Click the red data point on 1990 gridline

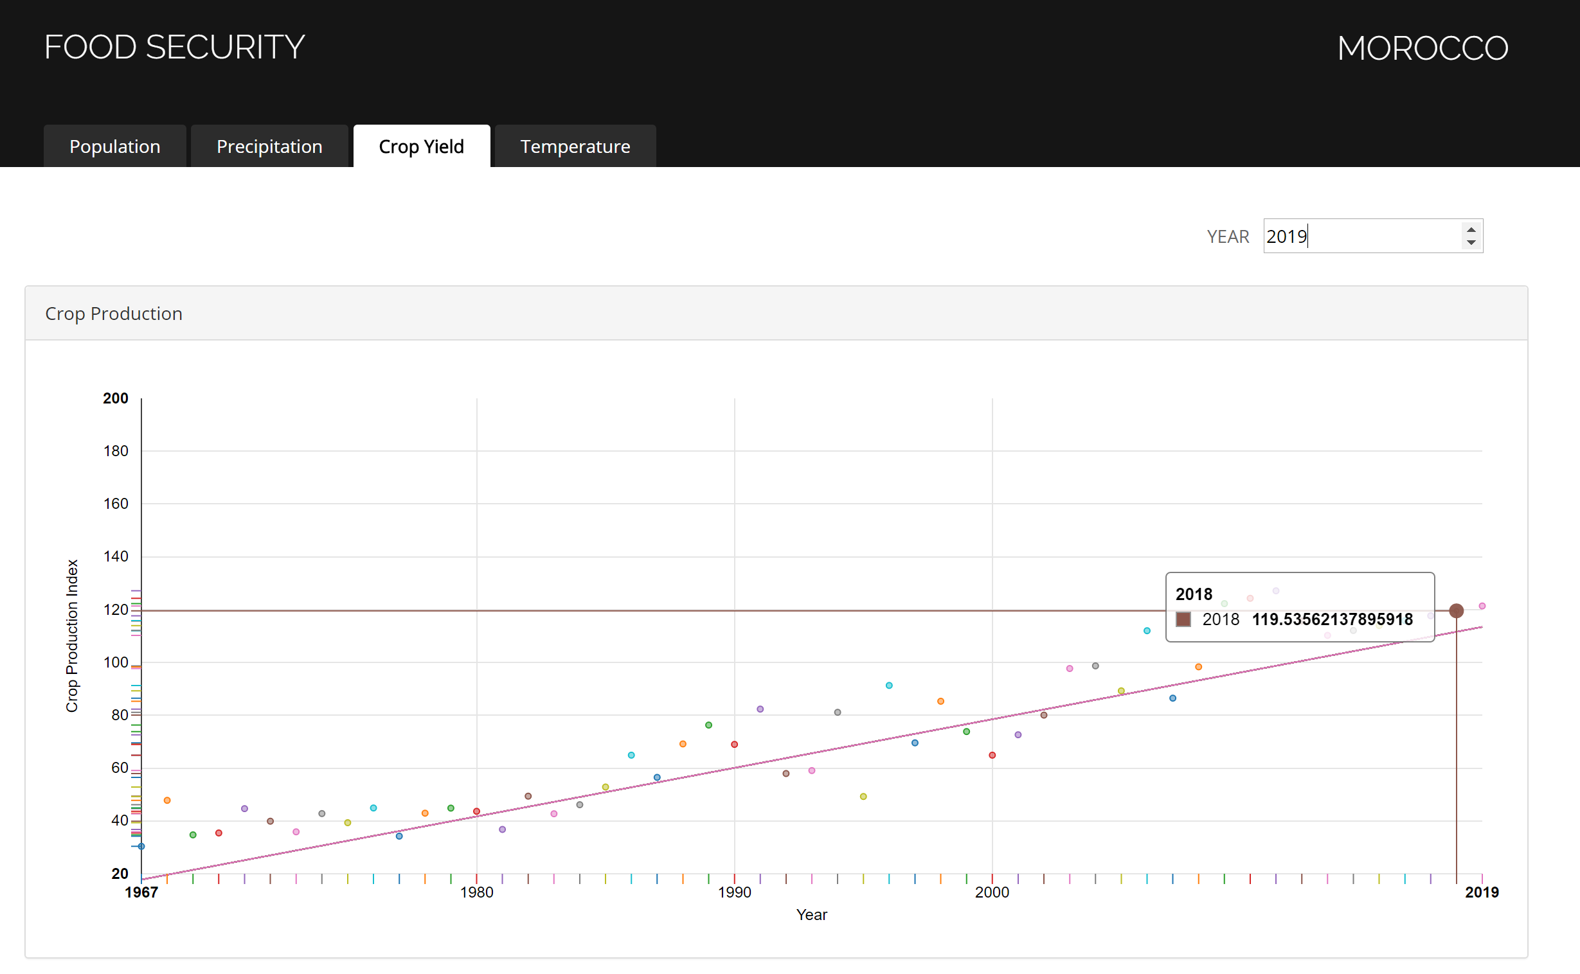(x=735, y=744)
